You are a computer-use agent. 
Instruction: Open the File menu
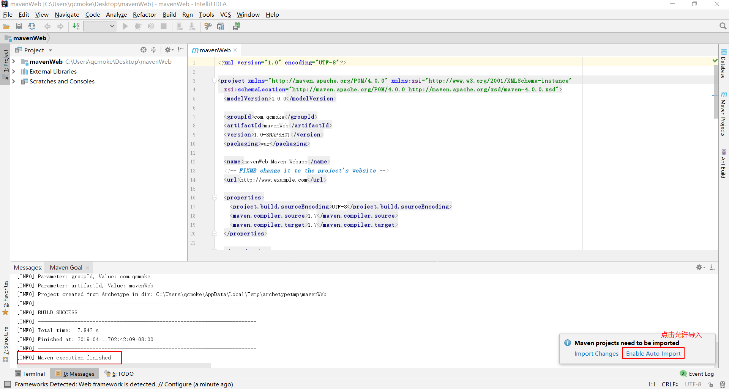(x=8, y=14)
